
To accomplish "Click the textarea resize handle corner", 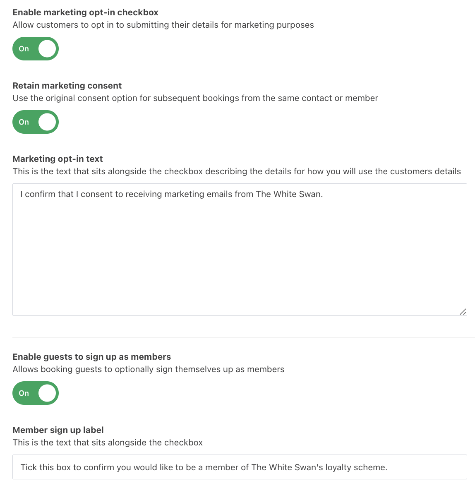I will pos(463,312).
